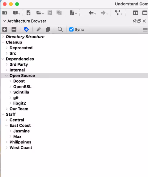Close the Architecture Browser panel
The height and width of the screenshot is (177, 148).
click(x=144, y=21)
